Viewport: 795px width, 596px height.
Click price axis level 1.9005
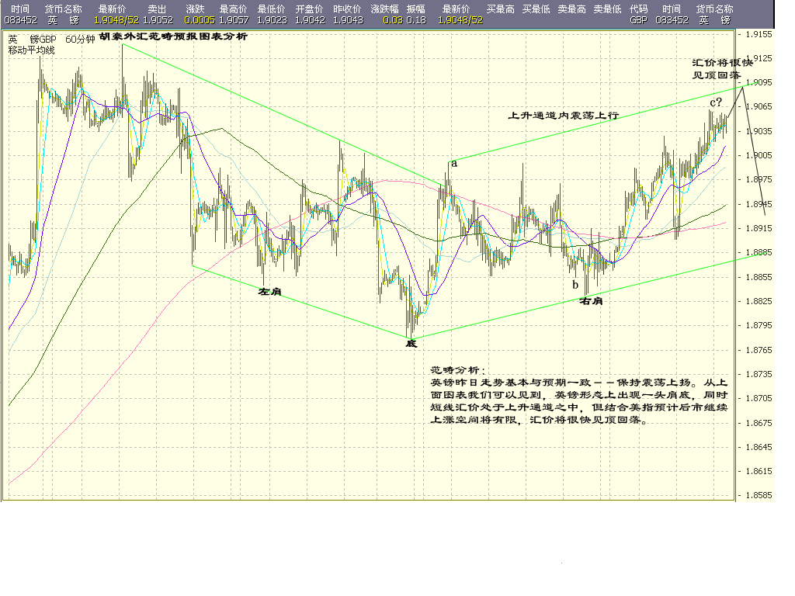point(759,155)
